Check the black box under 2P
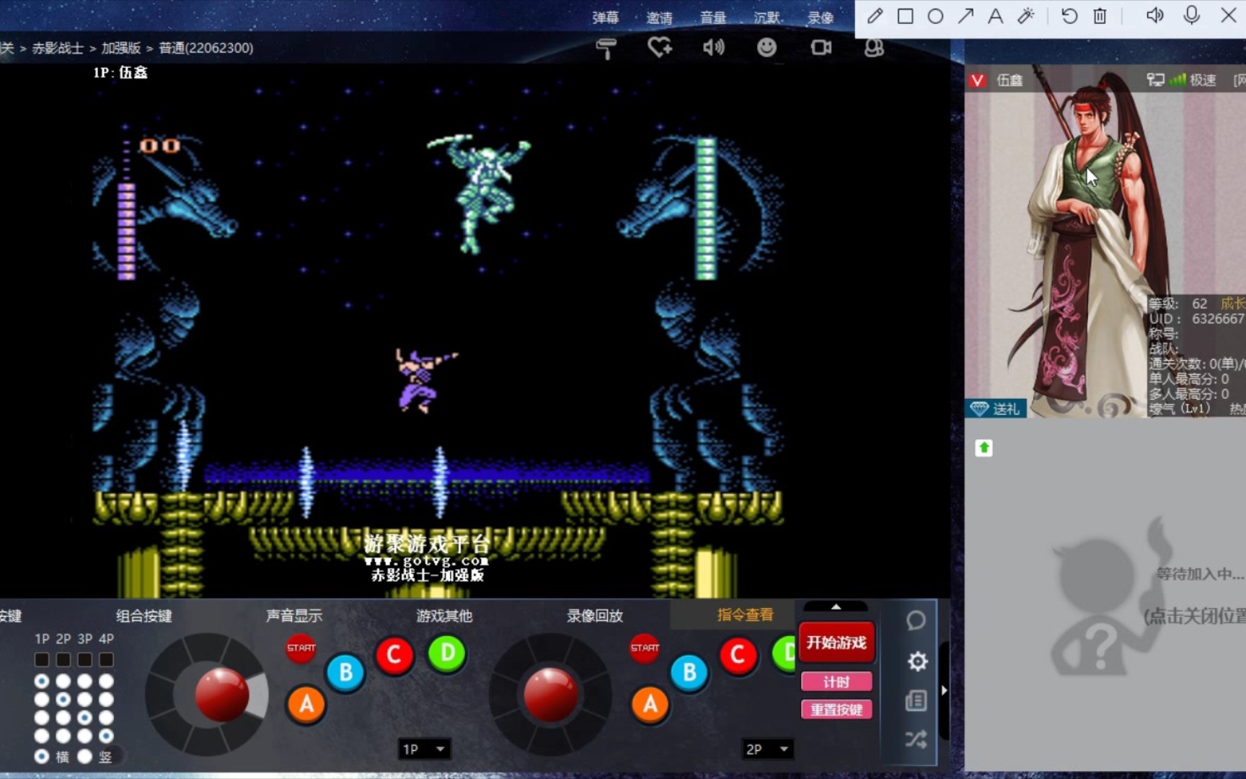 point(63,659)
